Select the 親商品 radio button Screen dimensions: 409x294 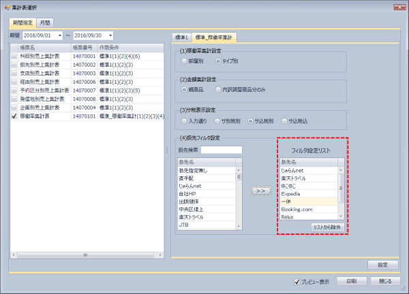pos(184,90)
